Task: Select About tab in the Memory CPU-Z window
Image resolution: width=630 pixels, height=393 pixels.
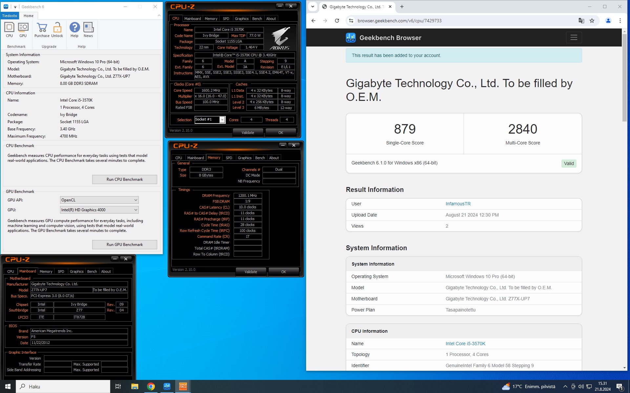Action: coord(274,158)
